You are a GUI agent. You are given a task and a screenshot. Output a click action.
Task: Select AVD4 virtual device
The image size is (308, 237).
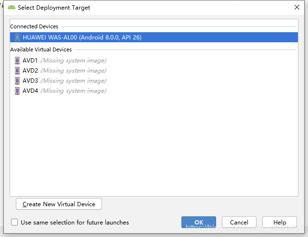click(x=154, y=91)
